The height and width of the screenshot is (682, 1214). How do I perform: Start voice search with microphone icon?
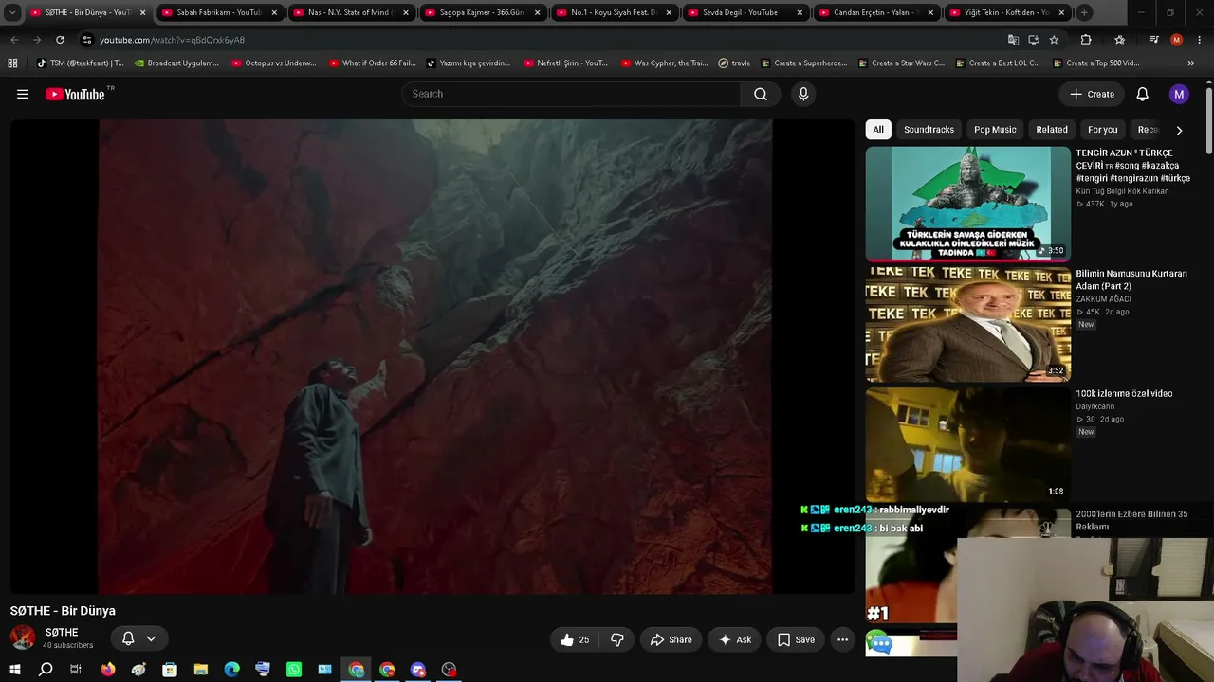point(803,94)
